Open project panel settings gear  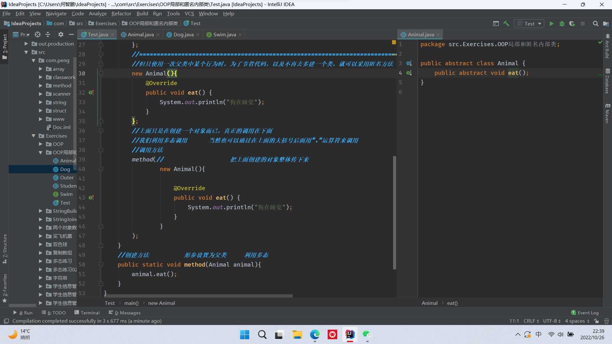[61, 34]
